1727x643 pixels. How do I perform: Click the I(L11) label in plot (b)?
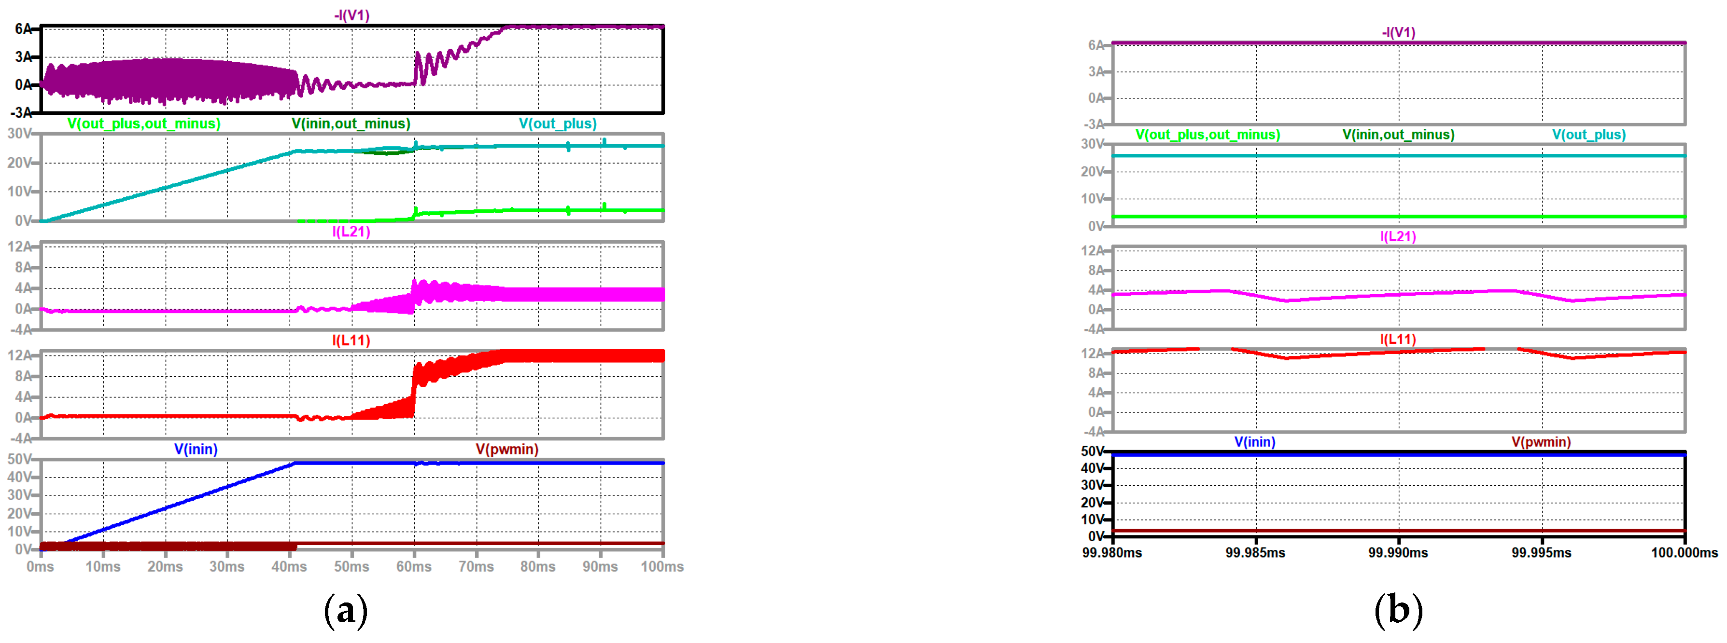pos(1399,339)
